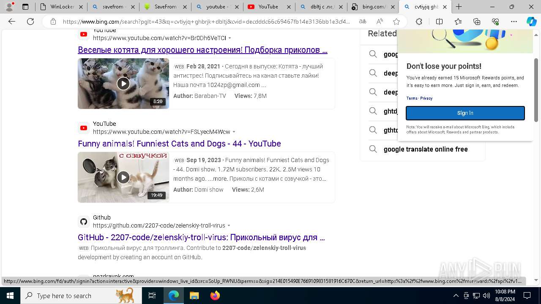This screenshot has width=541, height=304.
Task: Switch to the bing.com tab
Action: [373, 7]
